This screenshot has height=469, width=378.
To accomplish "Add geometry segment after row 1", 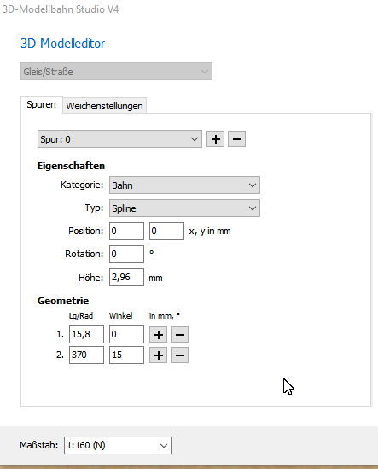I will click(159, 334).
